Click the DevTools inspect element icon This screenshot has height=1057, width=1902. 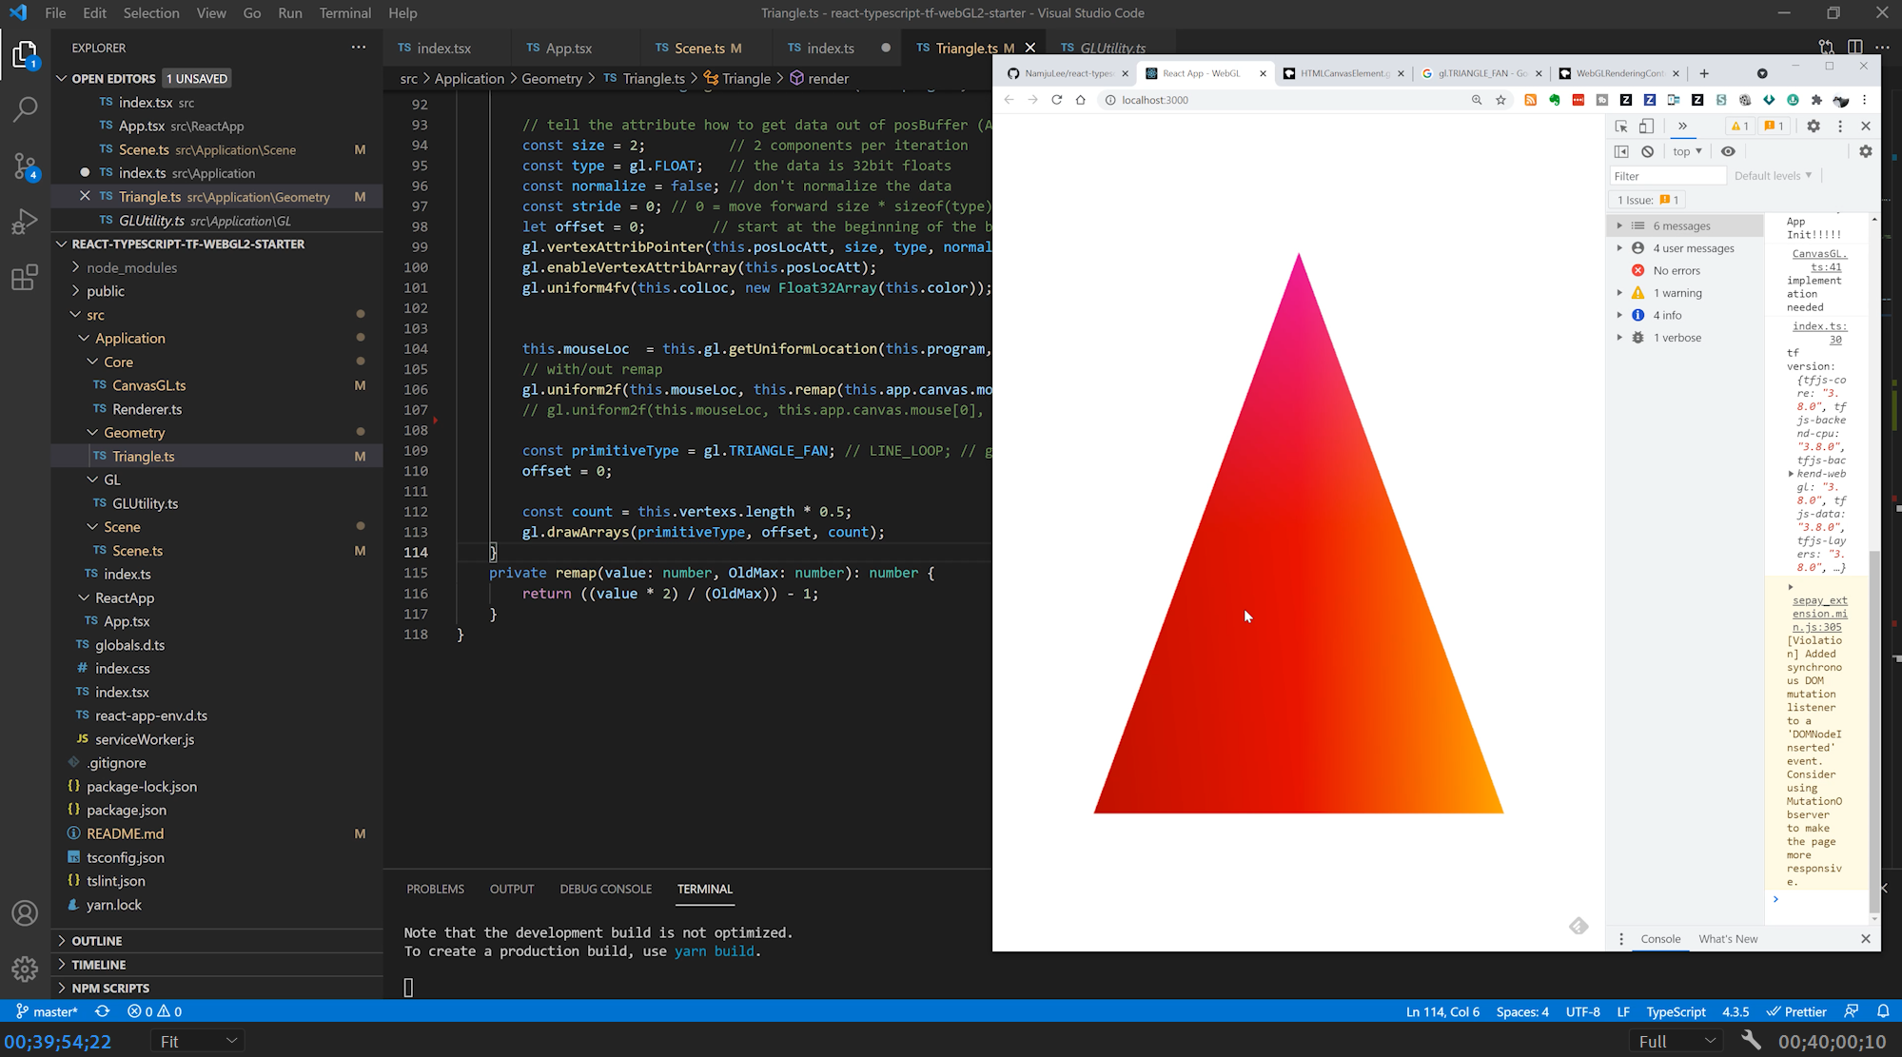point(1621,126)
